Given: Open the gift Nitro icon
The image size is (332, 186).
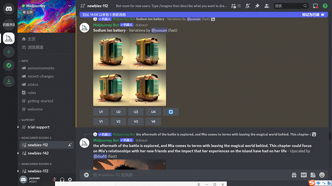Looking at the screenshot, I should pos(294,175).
